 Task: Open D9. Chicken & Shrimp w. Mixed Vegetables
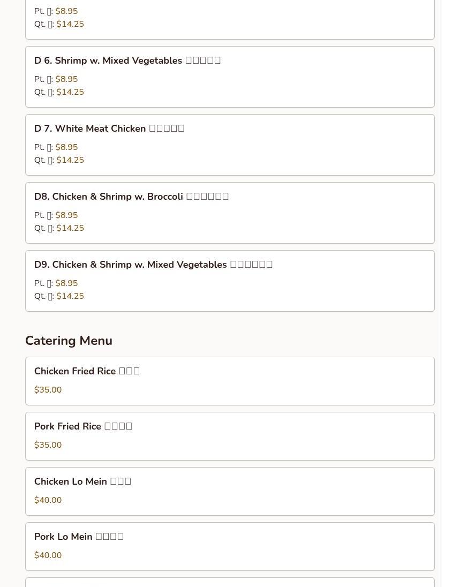click(x=153, y=265)
